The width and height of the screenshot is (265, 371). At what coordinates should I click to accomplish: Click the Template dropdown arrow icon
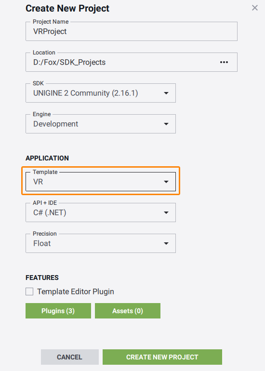pyautogui.click(x=166, y=182)
